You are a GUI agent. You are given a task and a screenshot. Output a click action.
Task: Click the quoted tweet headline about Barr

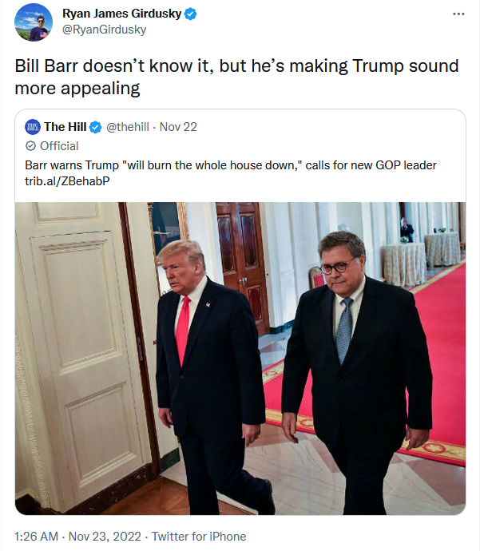coord(231,165)
